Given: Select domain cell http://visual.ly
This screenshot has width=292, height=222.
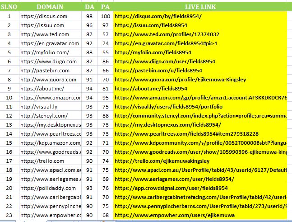Looking at the screenshot, I should pos(50,107).
